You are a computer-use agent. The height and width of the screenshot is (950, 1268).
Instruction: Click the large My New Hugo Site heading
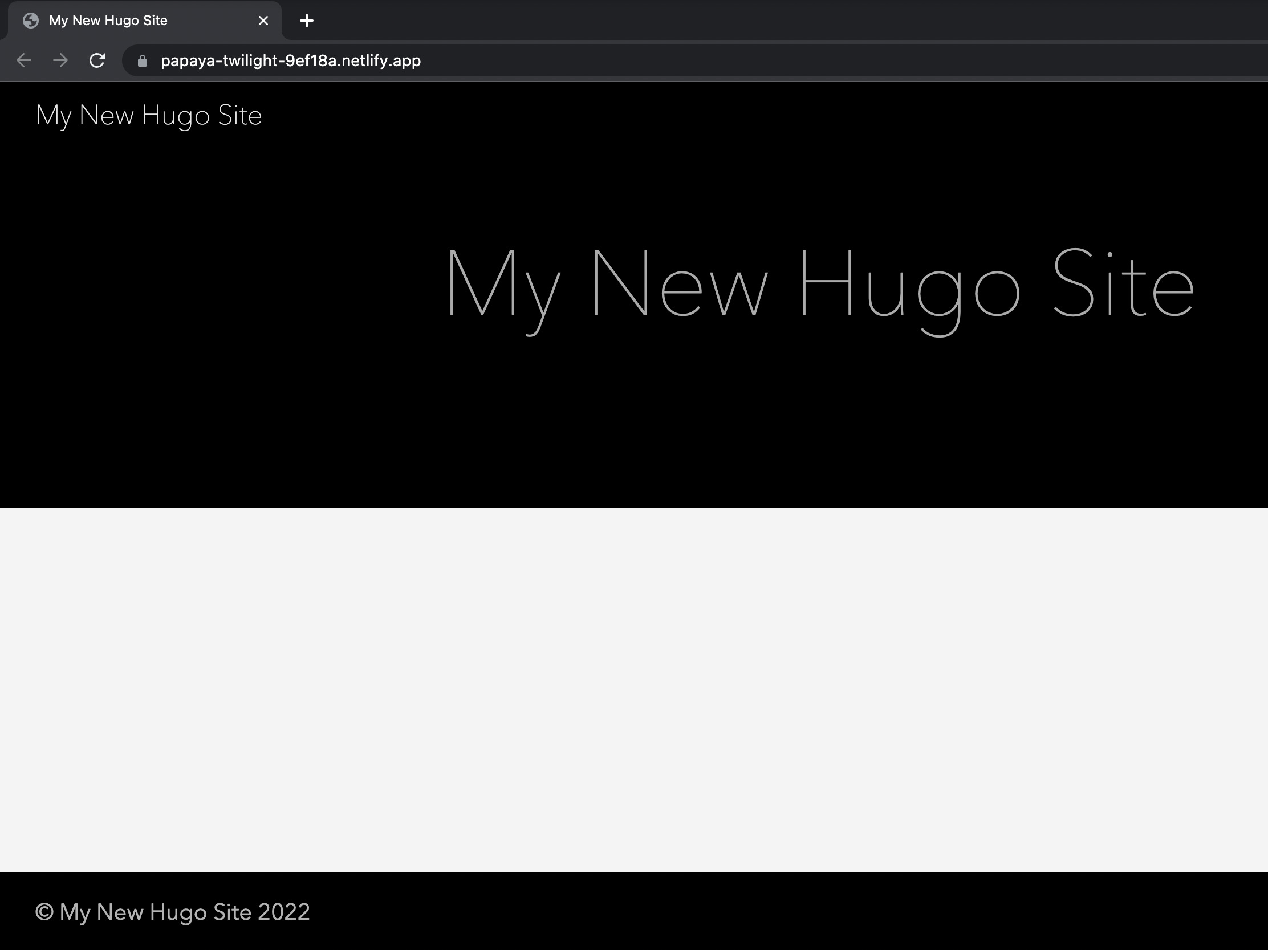(x=820, y=284)
